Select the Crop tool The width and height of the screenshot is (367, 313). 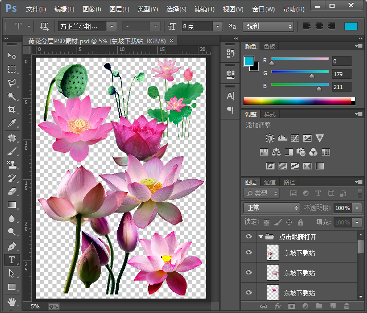(x=11, y=110)
